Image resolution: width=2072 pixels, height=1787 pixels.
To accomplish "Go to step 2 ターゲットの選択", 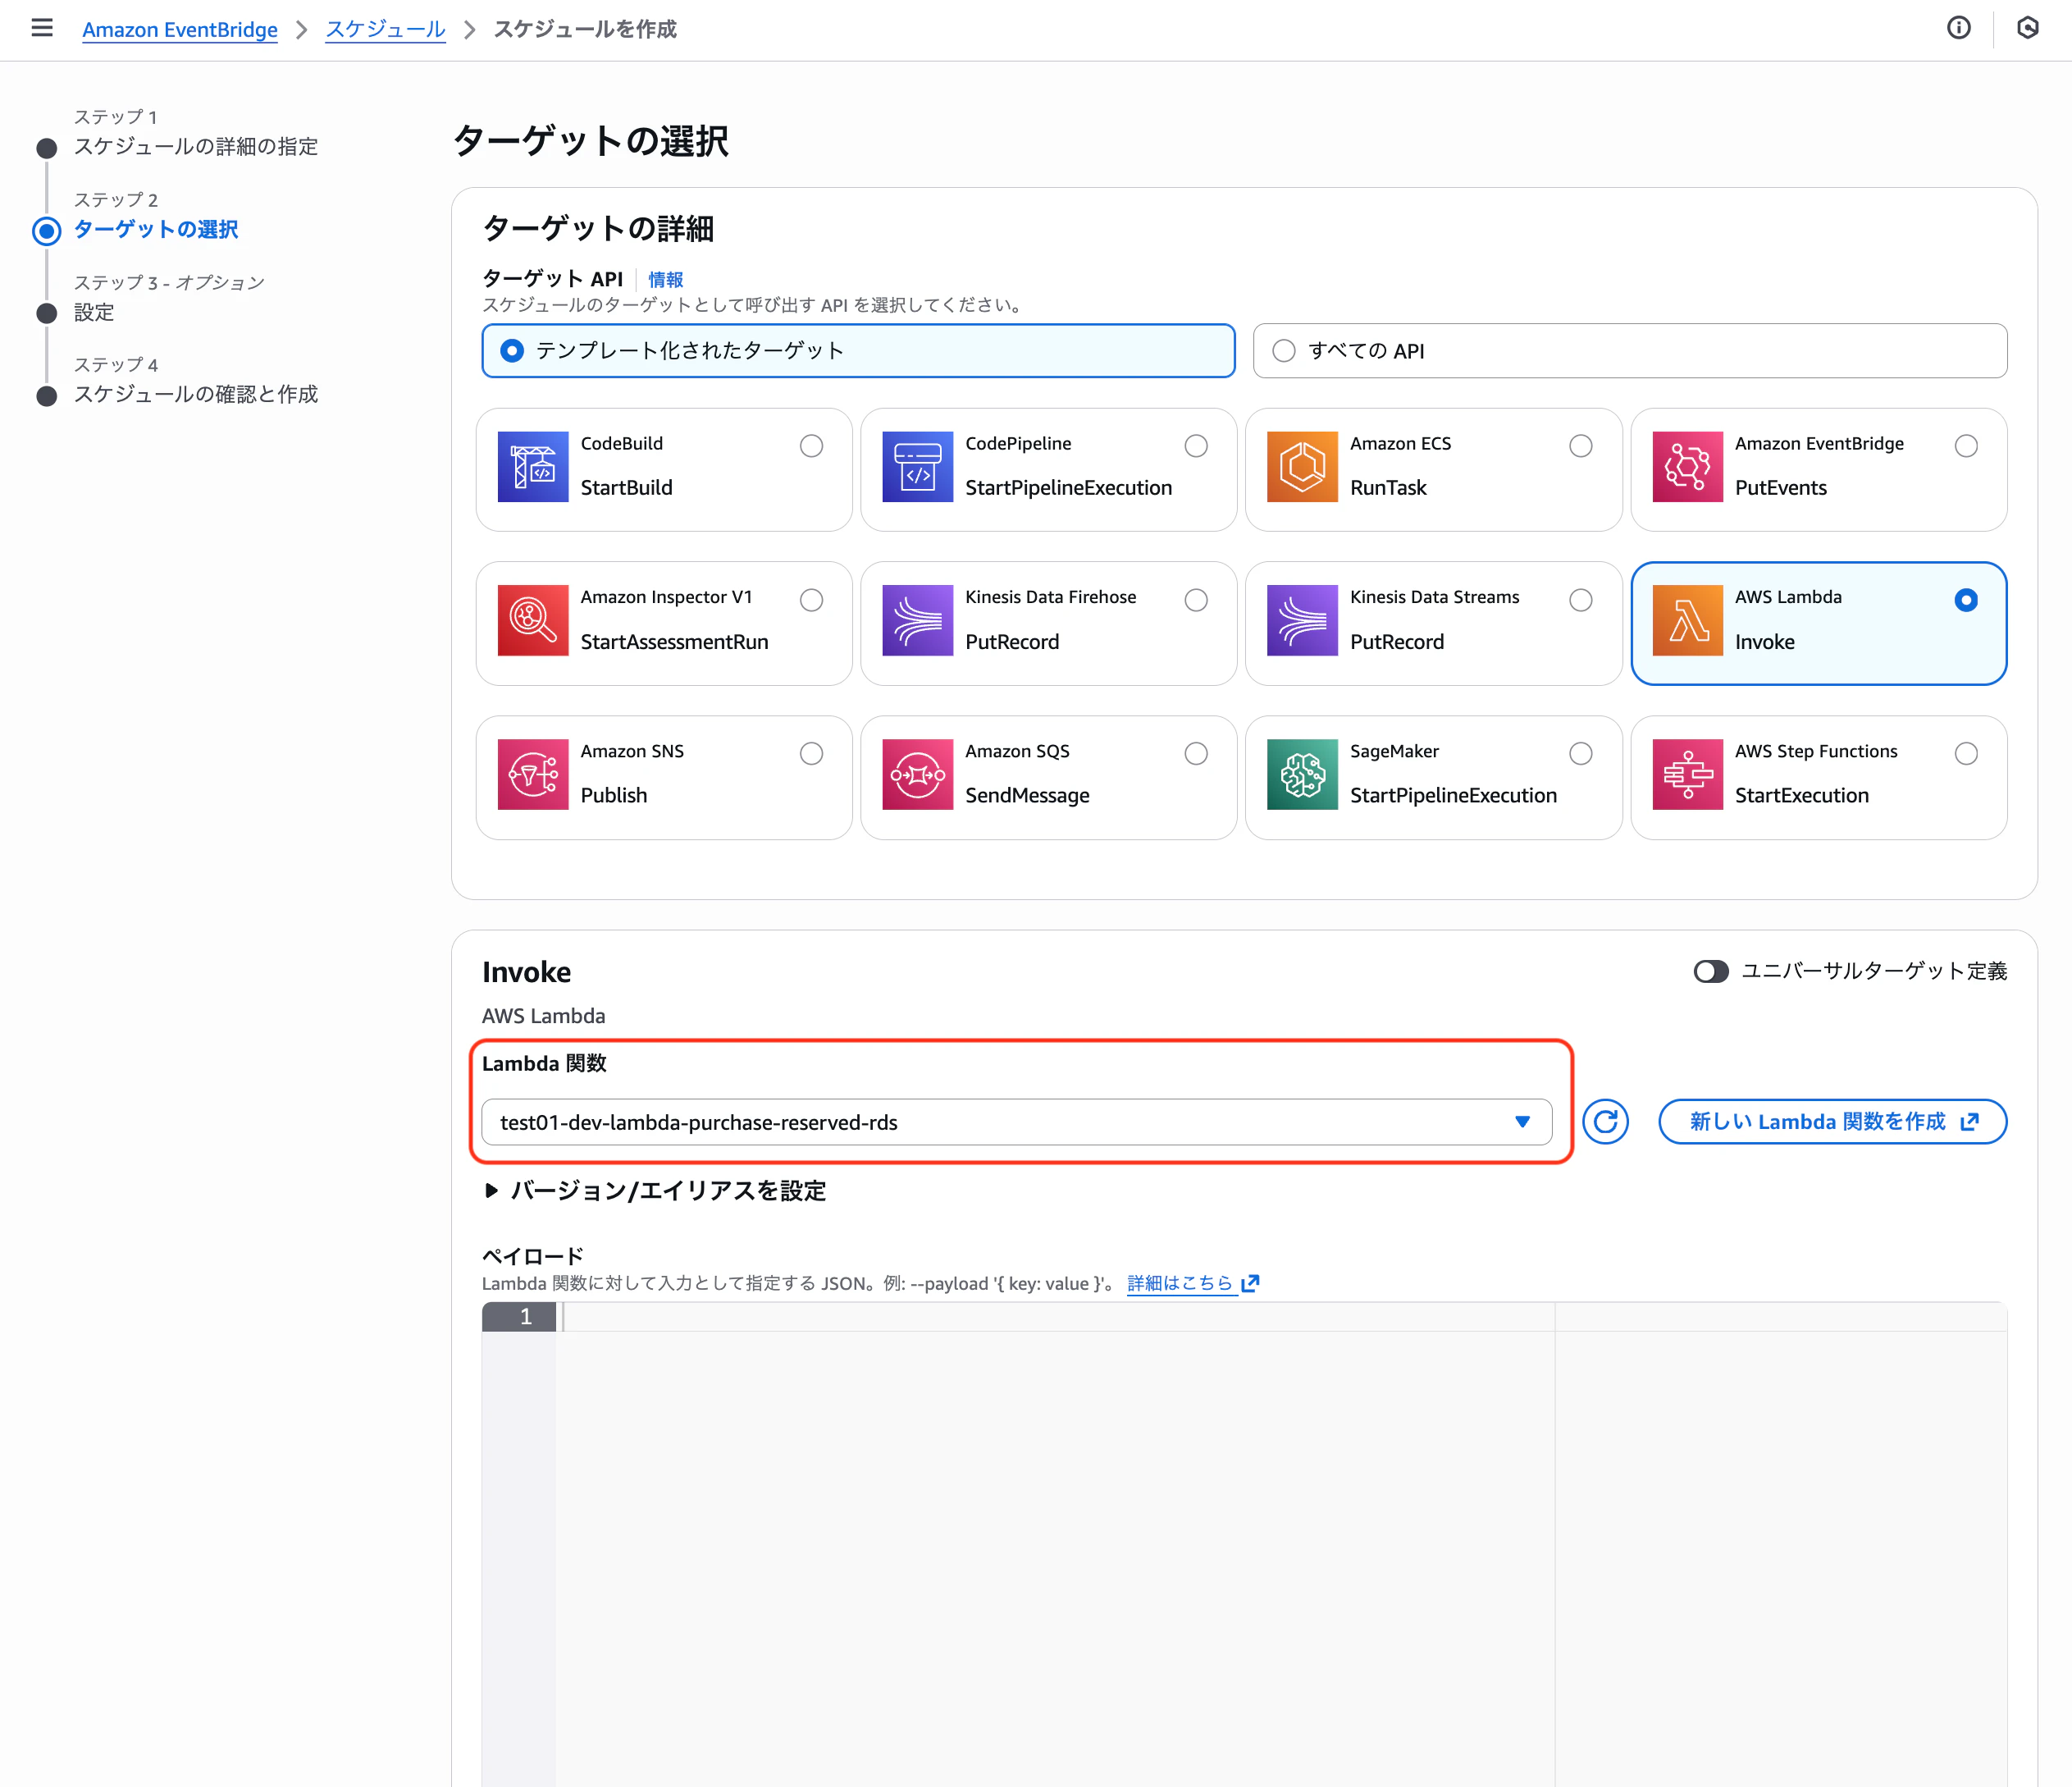I will click(156, 229).
